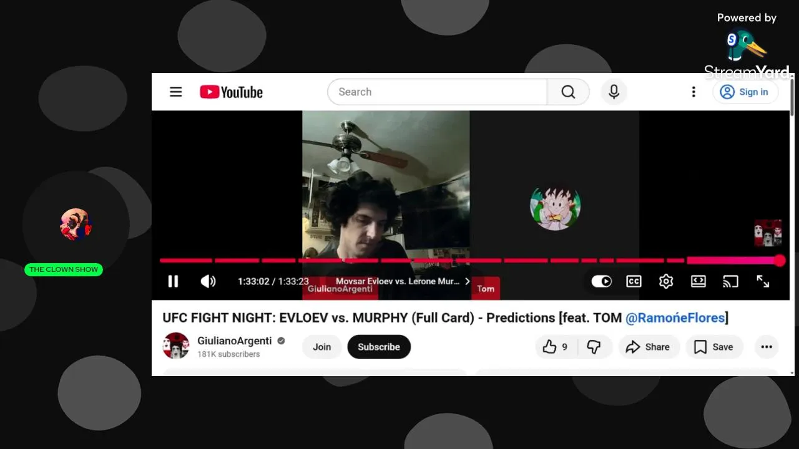Click the time display 1:33:02 / 1:33:23
The image size is (799, 449).
click(273, 281)
